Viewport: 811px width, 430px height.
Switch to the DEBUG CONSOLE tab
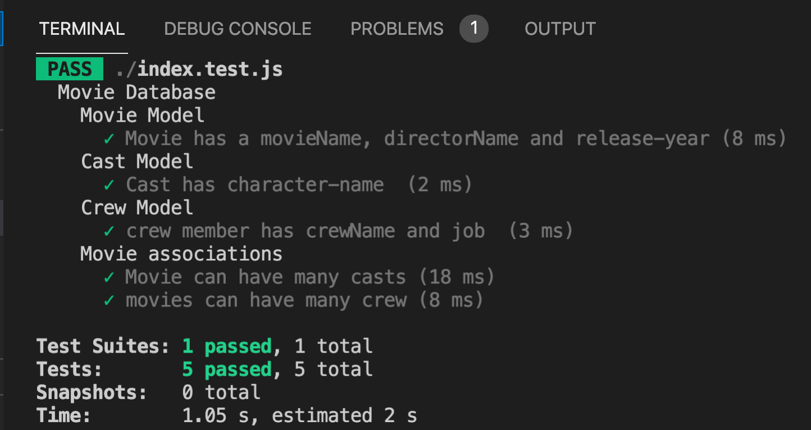(x=238, y=29)
